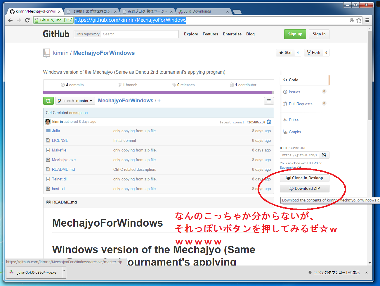380x286 pixels.
Task: Click the Enterprise navigation link
Action: click(x=232, y=34)
